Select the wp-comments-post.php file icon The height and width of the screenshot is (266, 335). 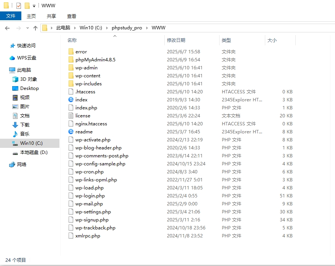[71, 156]
